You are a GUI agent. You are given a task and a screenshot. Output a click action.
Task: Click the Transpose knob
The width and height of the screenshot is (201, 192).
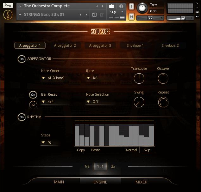click(x=139, y=79)
